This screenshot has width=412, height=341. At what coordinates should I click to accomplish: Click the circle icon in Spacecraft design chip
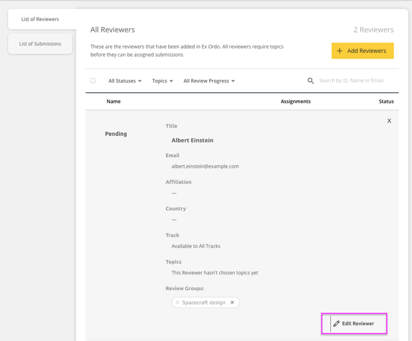[x=178, y=302]
